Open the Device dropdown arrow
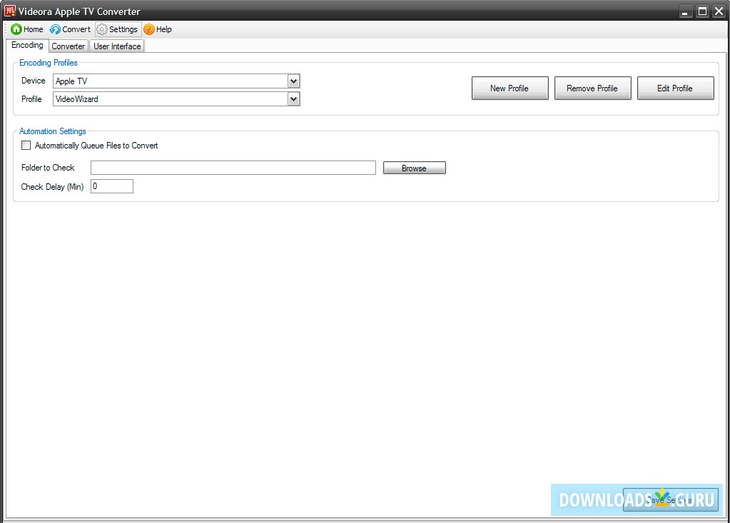The height and width of the screenshot is (523, 730). [293, 81]
